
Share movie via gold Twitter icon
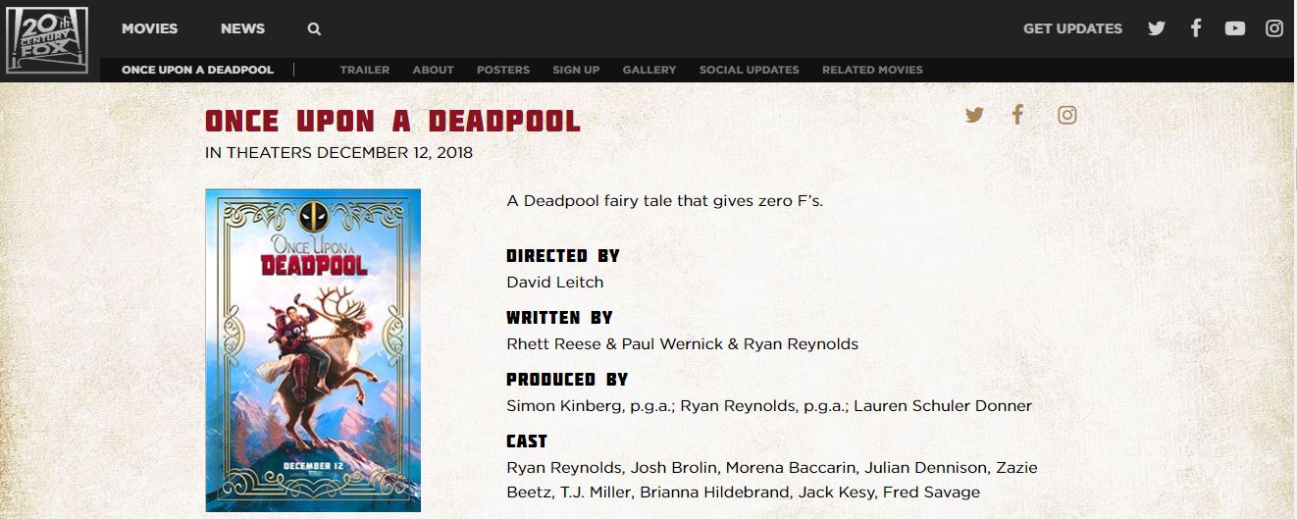pos(974,115)
